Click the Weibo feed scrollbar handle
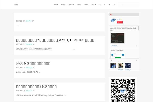The image size is (153, 102). (x=138, y=28)
